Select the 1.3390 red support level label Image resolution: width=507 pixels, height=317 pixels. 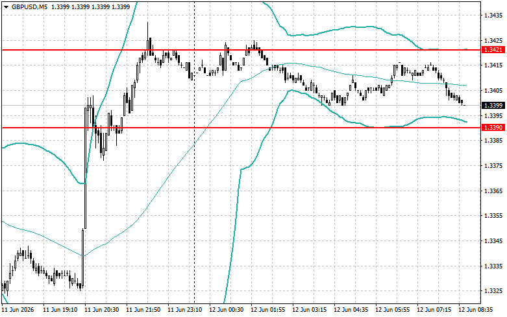(493, 128)
